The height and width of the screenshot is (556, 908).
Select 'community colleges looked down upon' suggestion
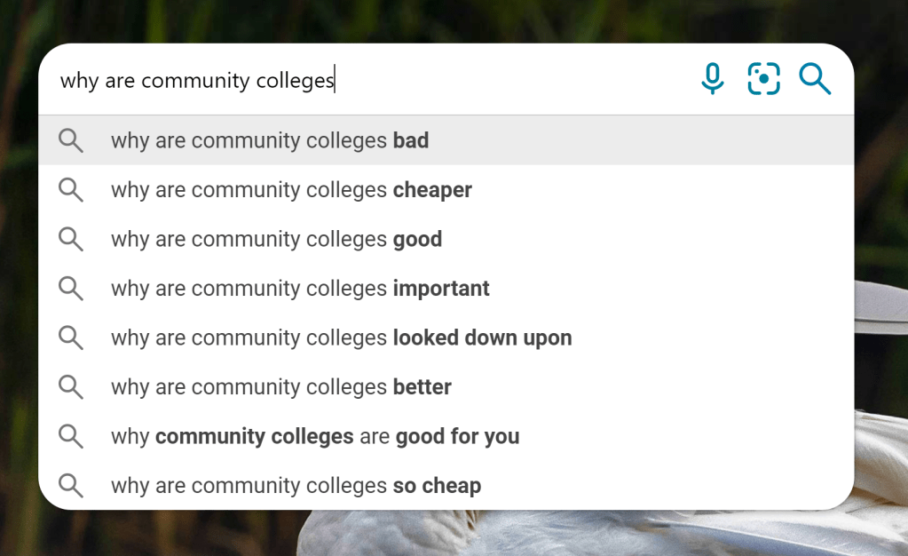[341, 338]
